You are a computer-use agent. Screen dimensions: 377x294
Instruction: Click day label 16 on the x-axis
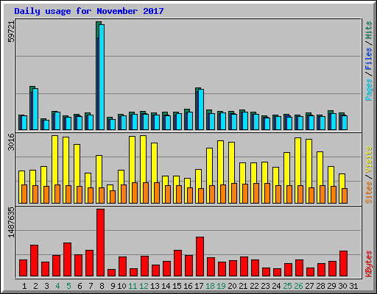pos(188,286)
